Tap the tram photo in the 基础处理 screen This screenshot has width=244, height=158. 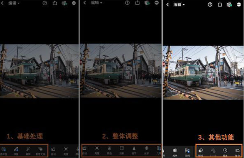pyautogui.click(x=39, y=71)
